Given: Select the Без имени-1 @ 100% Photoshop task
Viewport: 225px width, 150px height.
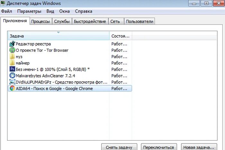Looking at the screenshot, I should 70,69.
